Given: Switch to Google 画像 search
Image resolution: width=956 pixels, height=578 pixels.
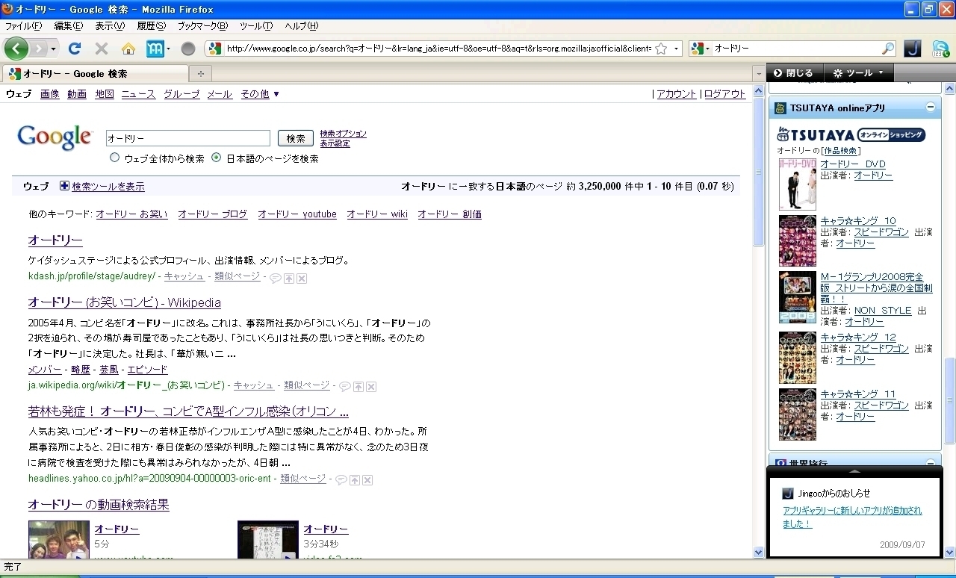Looking at the screenshot, I should (49, 94).
